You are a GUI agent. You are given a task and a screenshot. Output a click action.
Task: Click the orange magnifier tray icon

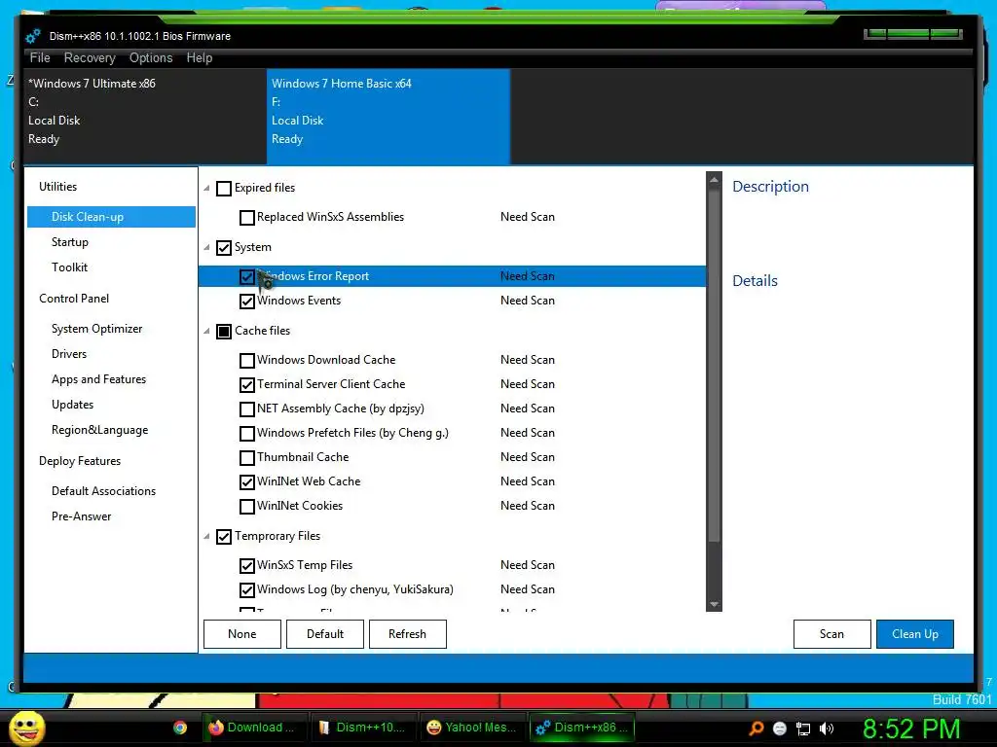point(756,728)
